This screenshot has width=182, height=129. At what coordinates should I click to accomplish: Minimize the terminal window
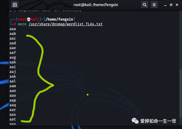click(165, 5)
